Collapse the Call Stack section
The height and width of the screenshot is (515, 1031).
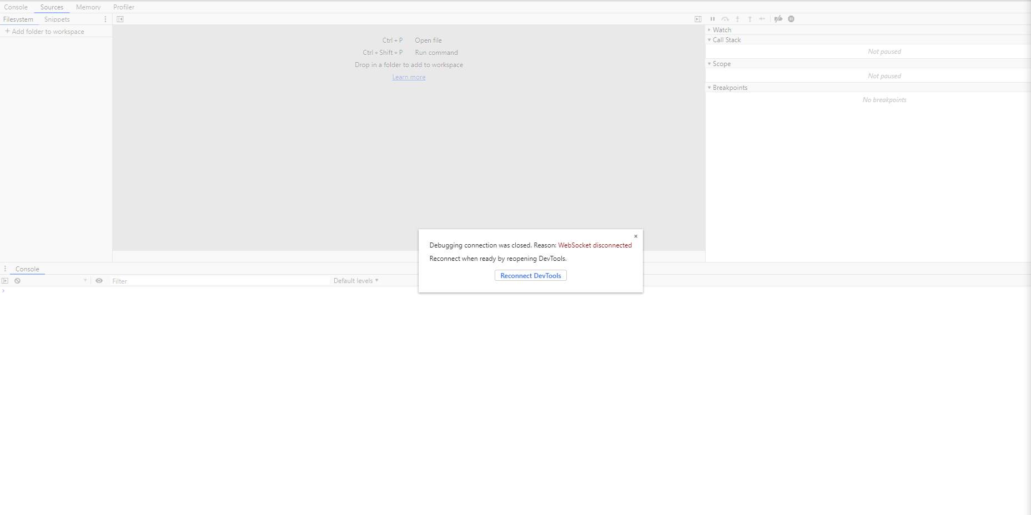(727, 40)
